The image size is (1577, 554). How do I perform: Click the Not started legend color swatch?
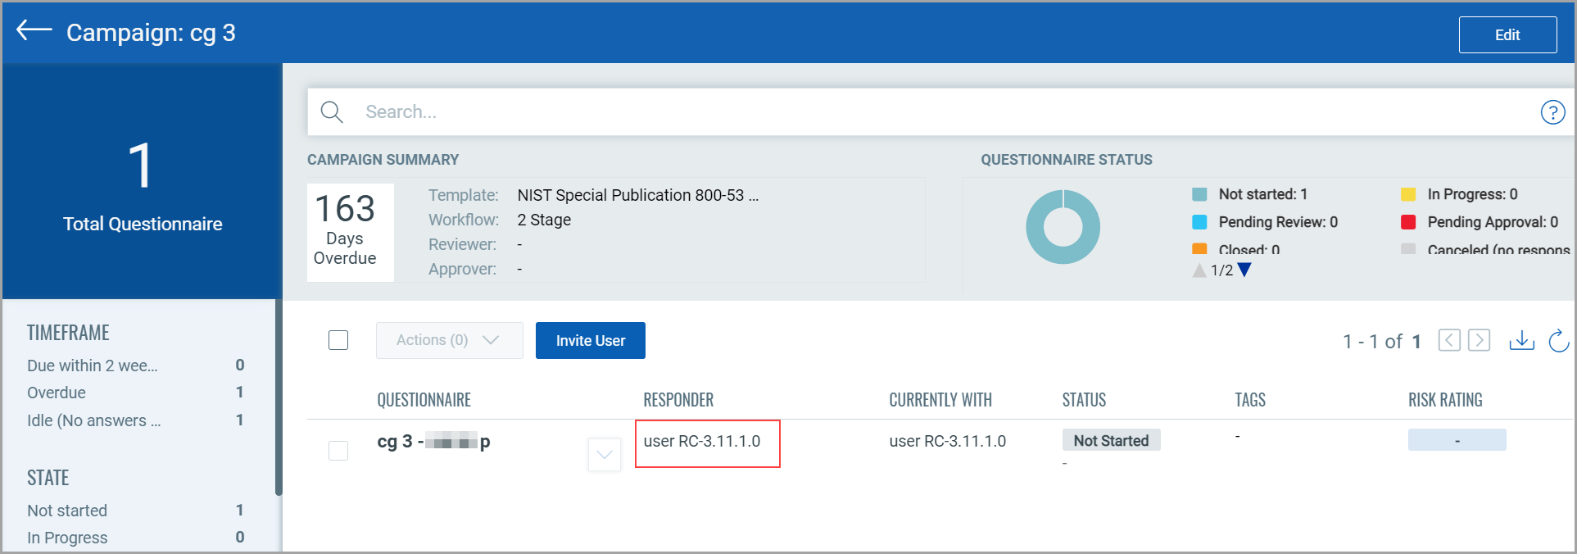tap(1199, 194)
